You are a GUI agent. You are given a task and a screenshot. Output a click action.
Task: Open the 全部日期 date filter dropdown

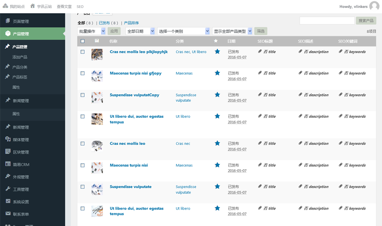tap(140, 31)
